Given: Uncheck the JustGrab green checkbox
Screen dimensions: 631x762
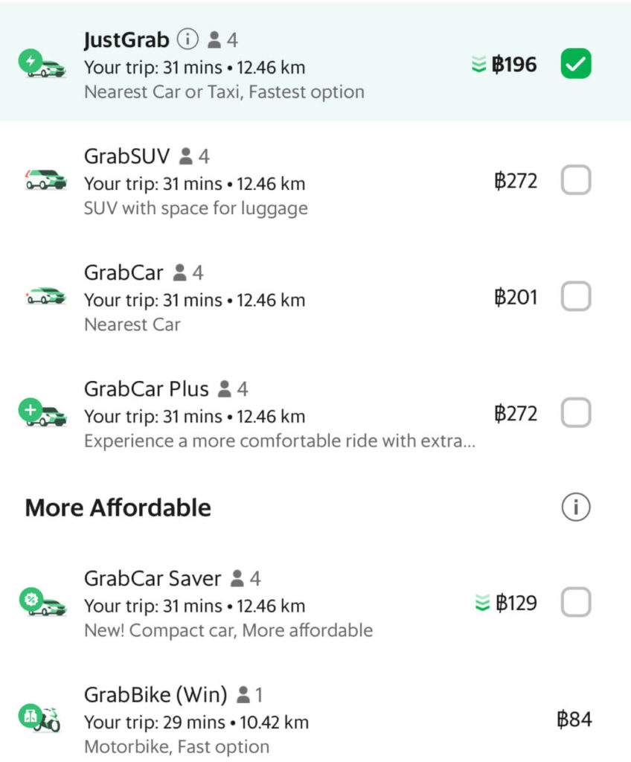Looking at the screenshot, I should (576, 64).
